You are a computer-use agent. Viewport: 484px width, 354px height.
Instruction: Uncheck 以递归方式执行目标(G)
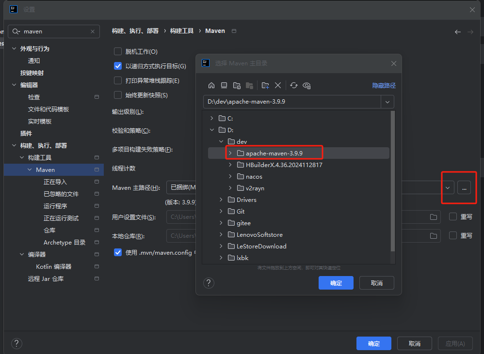click(x=118, y=66)
